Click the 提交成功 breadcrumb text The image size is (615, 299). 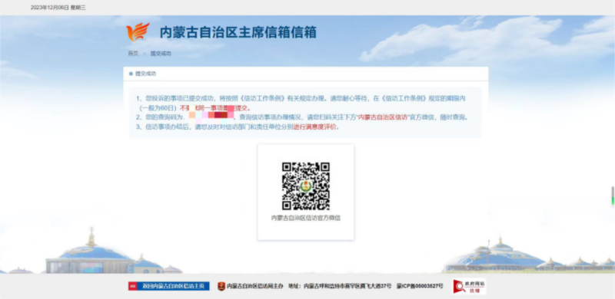pos(161,54)
